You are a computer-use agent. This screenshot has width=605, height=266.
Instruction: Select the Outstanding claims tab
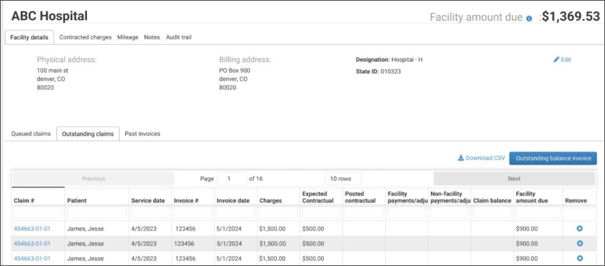[x=88, y=134]
